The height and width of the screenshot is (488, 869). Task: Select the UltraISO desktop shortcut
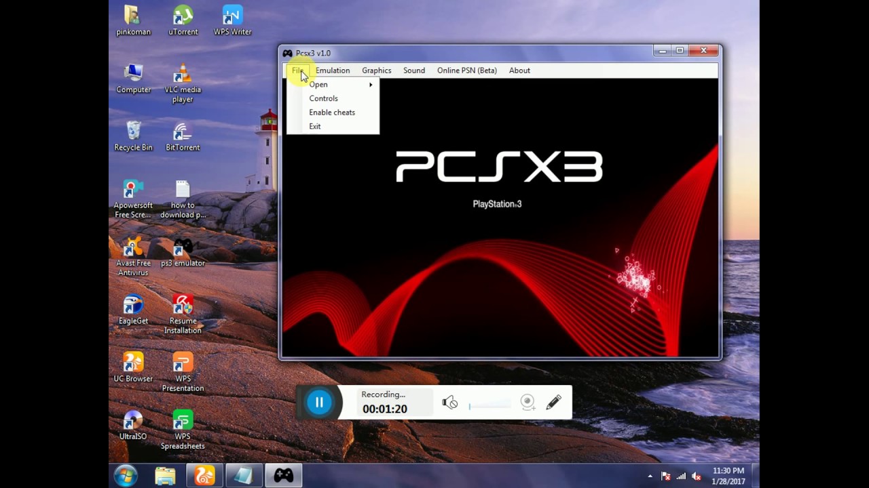133,425
